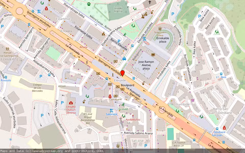Screen dimensions: 245x153
Task: Select the bus stop icon above L1 - Donibane
Action: point(217,129)
